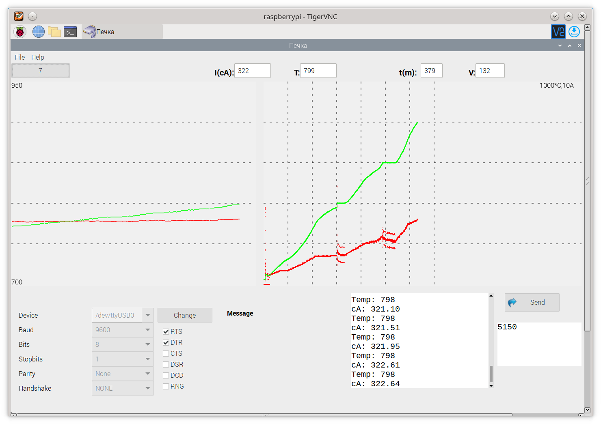The width and height of the screenshot is (601, 430).
Task: Expand the Baud rate dropdown
Action: pos(147,330)
